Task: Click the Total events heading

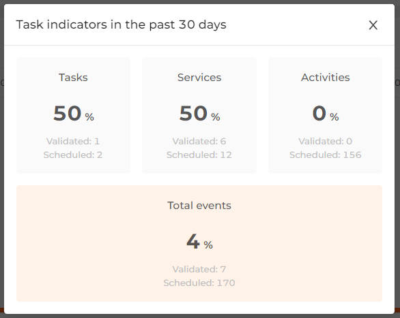Action: click(x=199, y=206)
